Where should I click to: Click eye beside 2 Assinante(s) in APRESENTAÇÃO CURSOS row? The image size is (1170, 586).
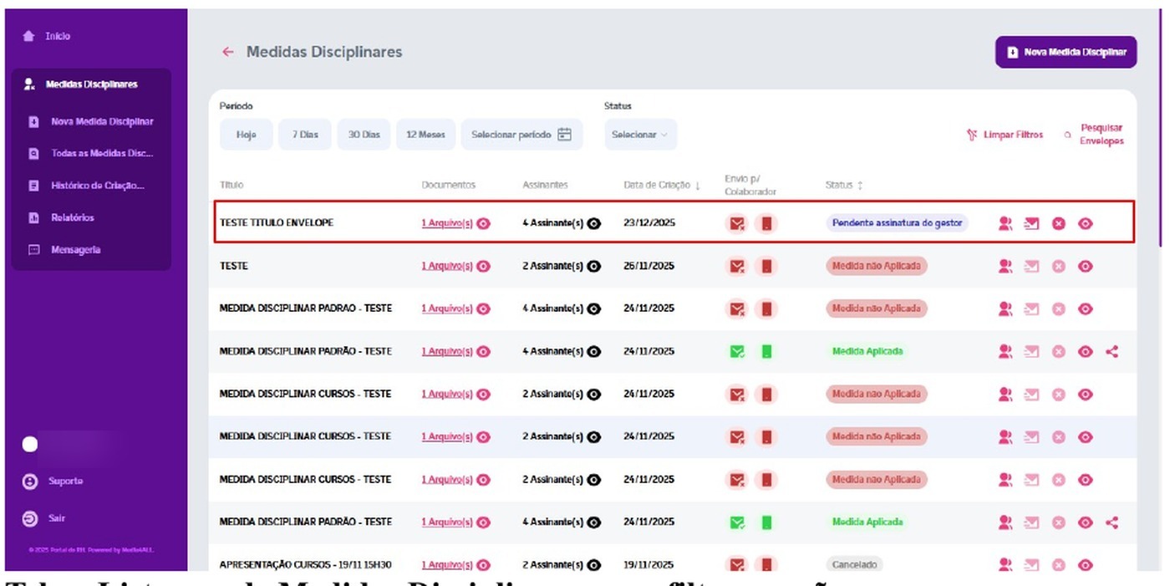(594, 565)
